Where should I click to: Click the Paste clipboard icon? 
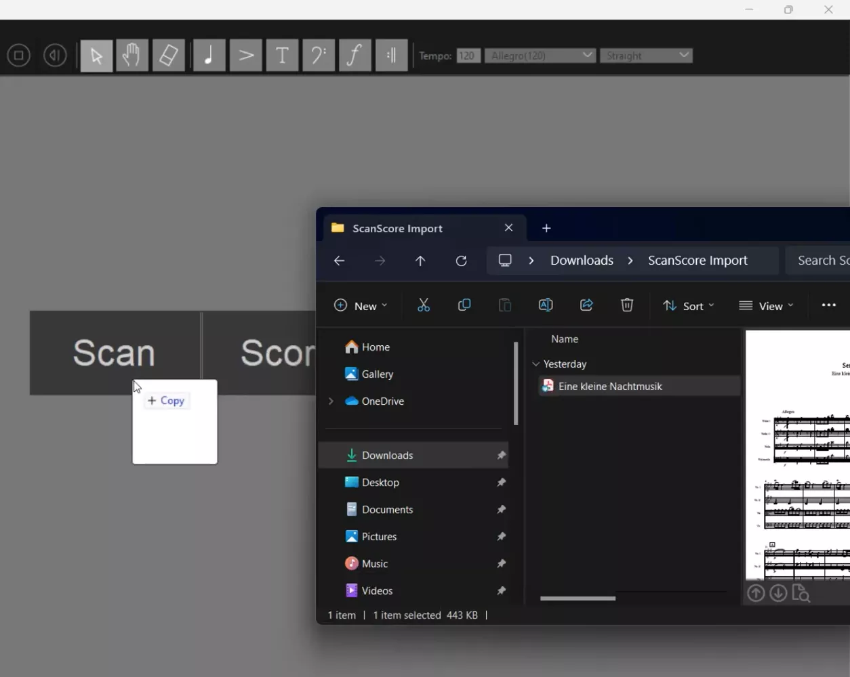pos(505,305)
